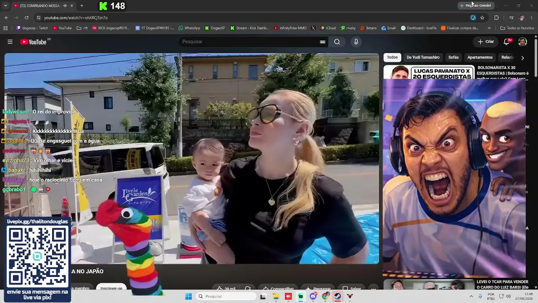This screenshot has width=538, height=303.
Task: Open the browser extensions puzzle icon
Action: point(496,18)
